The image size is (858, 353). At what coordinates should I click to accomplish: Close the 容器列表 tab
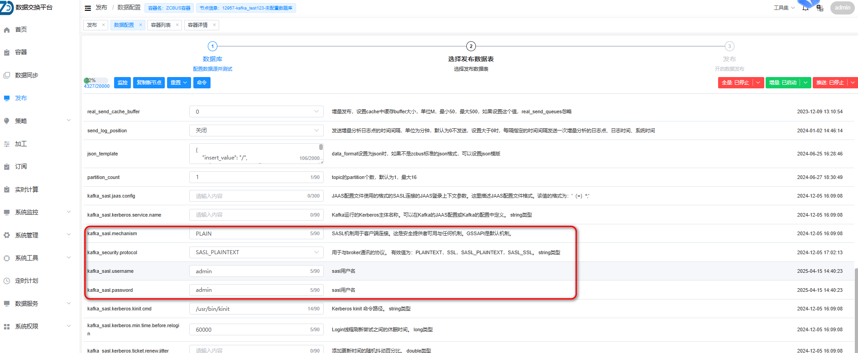click(x=177, y=25)
